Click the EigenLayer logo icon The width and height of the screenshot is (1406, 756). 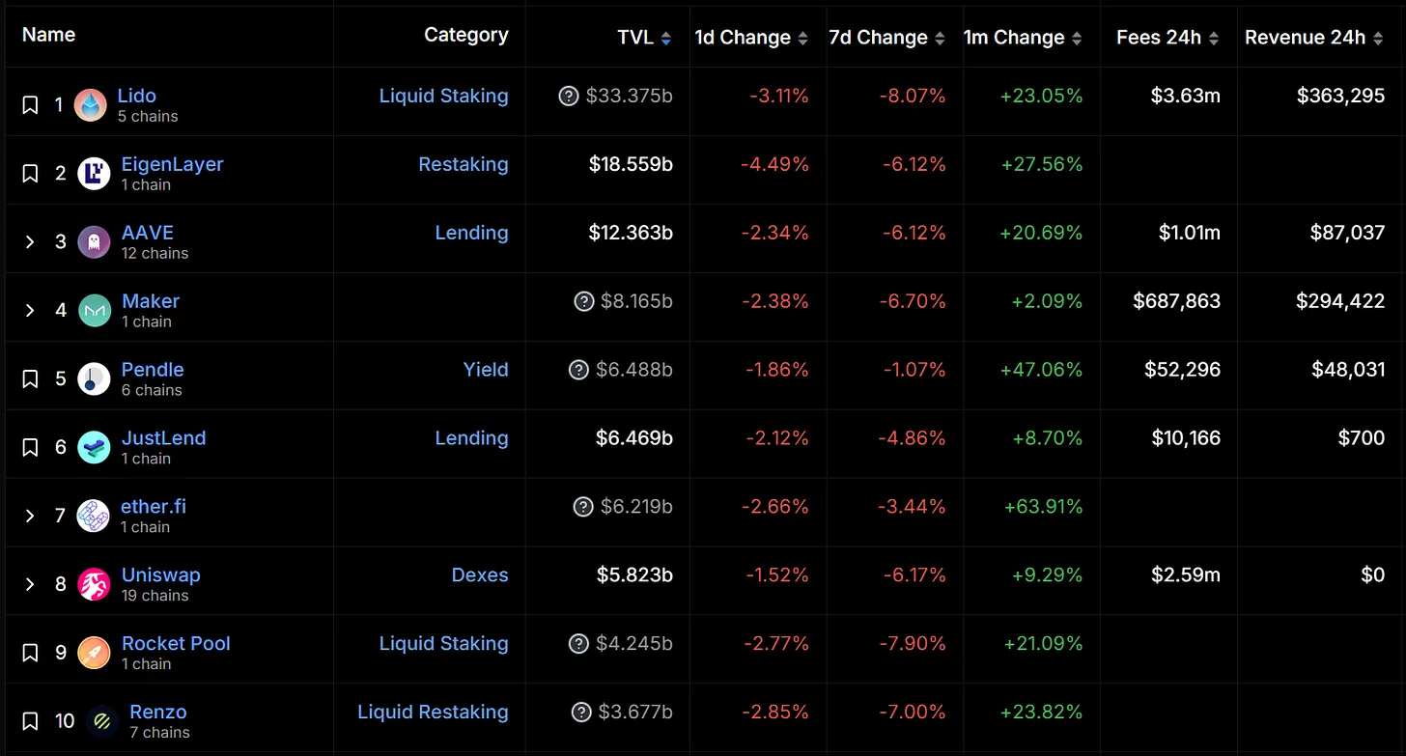(94, 174)
